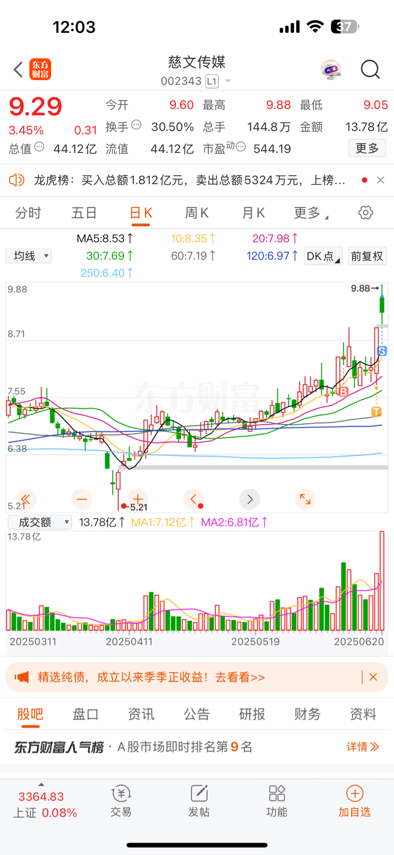This screenshot has height=855, width=394.
Task: Open the robot assistant avatar icon
Action: point(331,69)
